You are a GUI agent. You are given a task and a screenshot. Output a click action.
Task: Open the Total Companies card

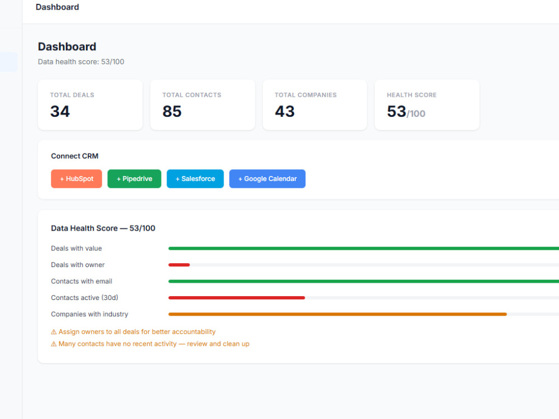pos(315,105)
